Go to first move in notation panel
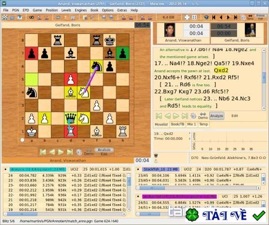This screenshot has height=225, width=269. pos(159,116)
